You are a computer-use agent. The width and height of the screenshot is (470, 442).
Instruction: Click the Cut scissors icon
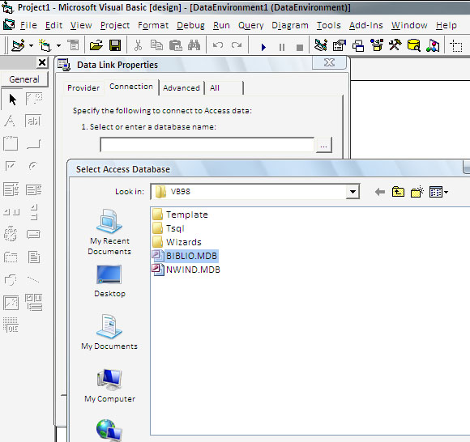(138, 46)
